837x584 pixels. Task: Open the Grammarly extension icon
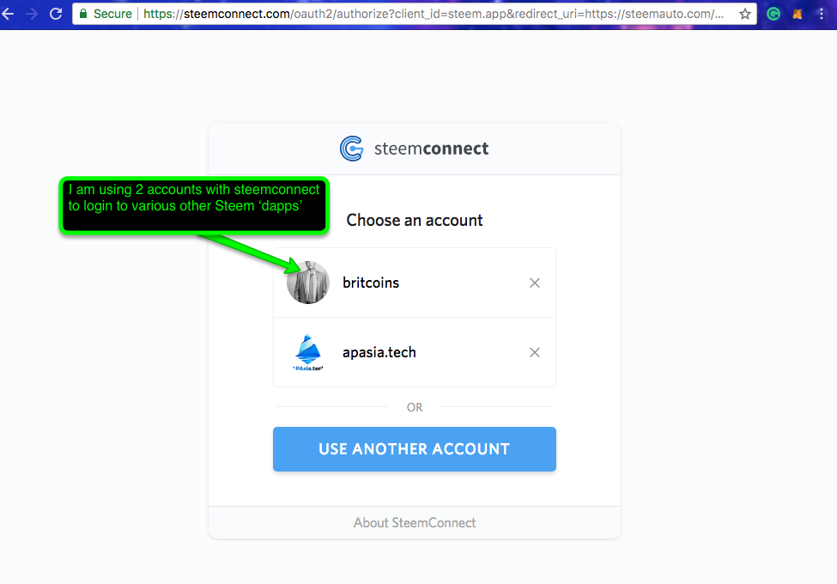(x=773, y=14)
